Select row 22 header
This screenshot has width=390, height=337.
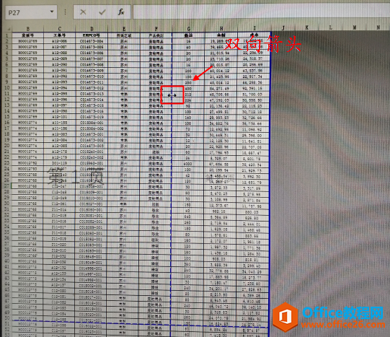tap(7, 157)
